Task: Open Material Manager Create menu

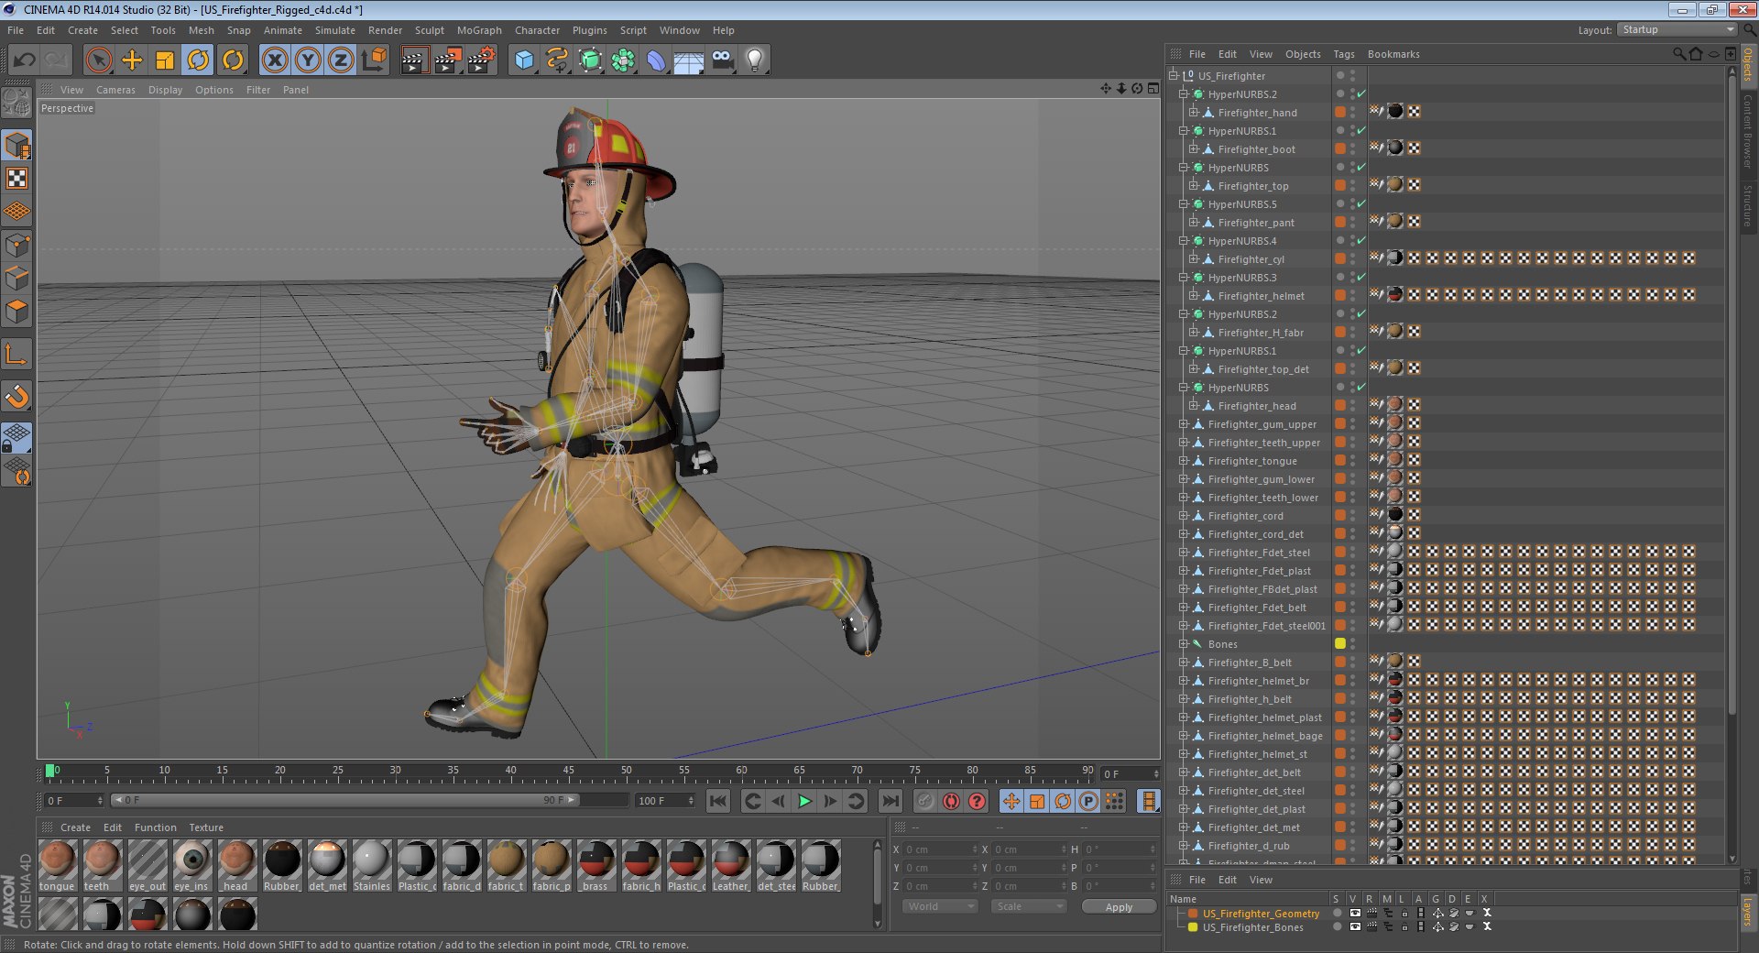Action: 75,827
